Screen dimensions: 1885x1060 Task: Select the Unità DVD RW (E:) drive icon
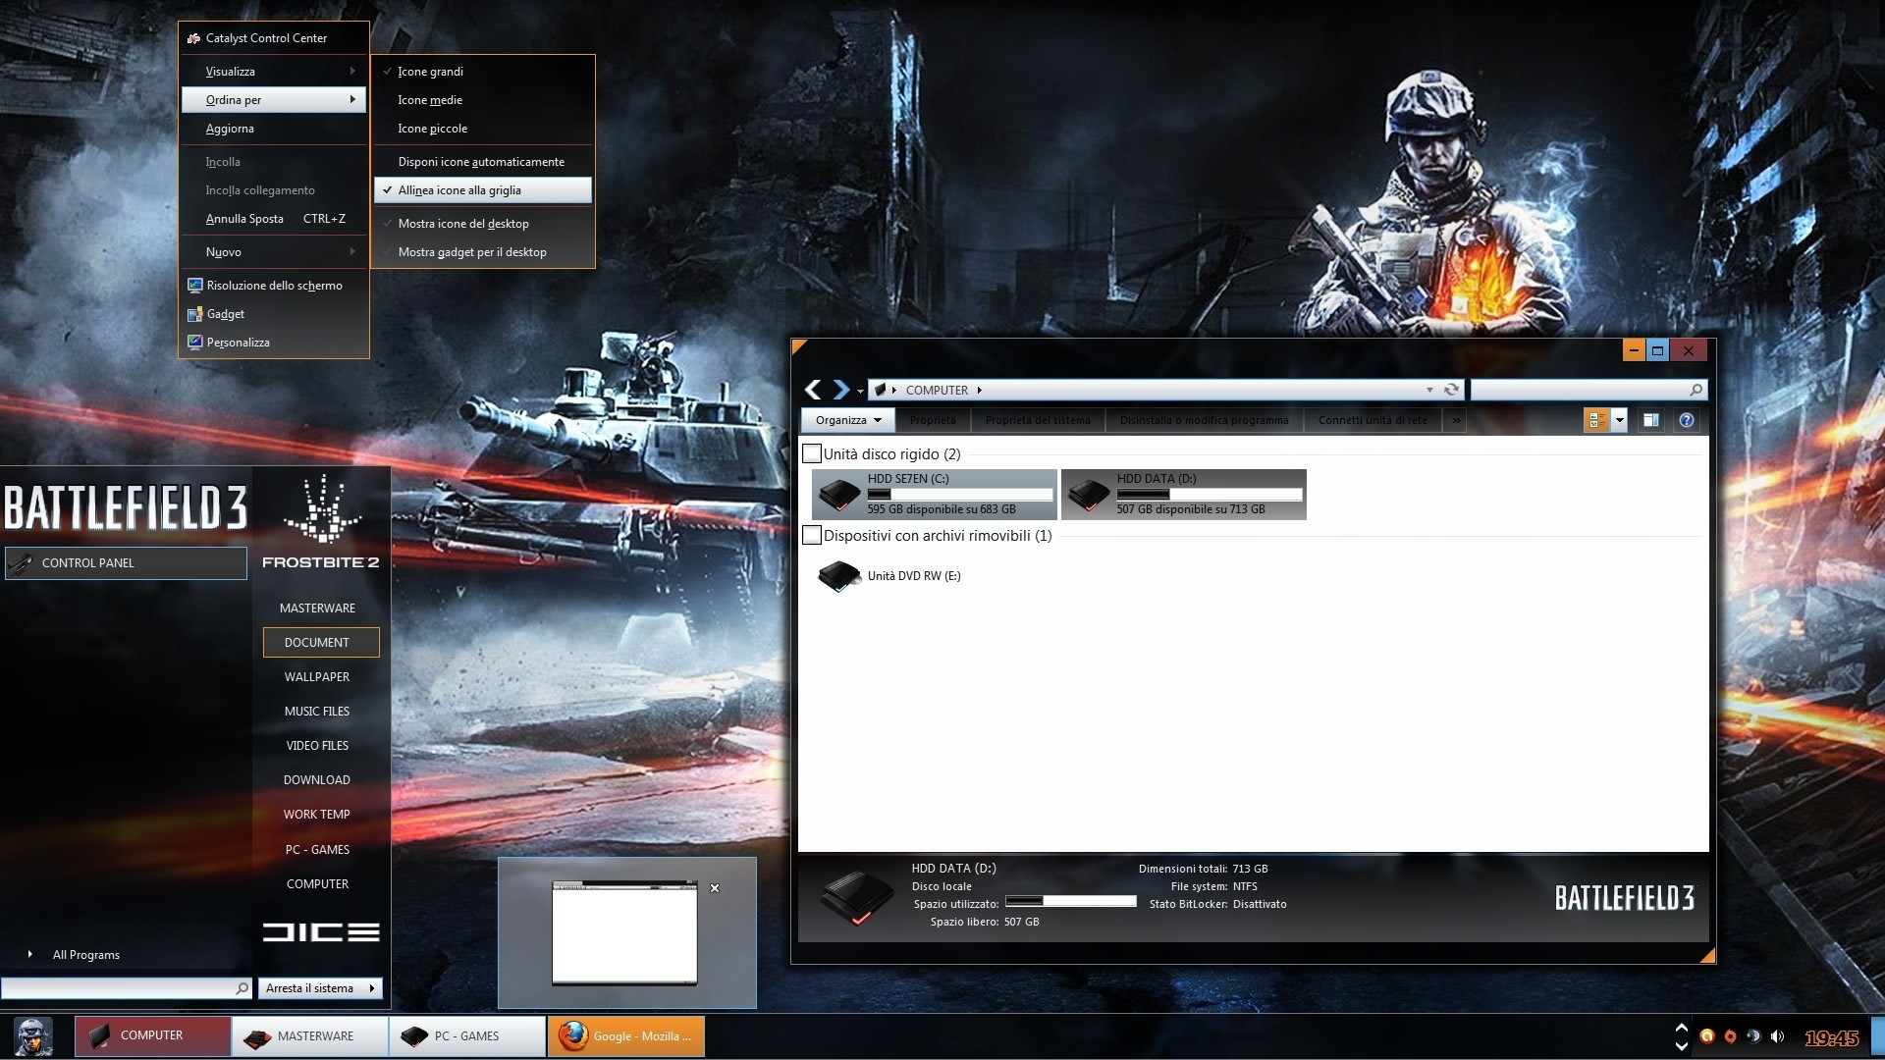[839, 576]
